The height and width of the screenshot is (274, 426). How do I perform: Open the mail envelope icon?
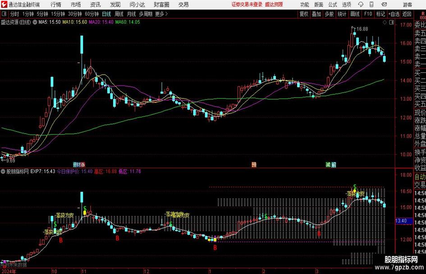(384, 4)
